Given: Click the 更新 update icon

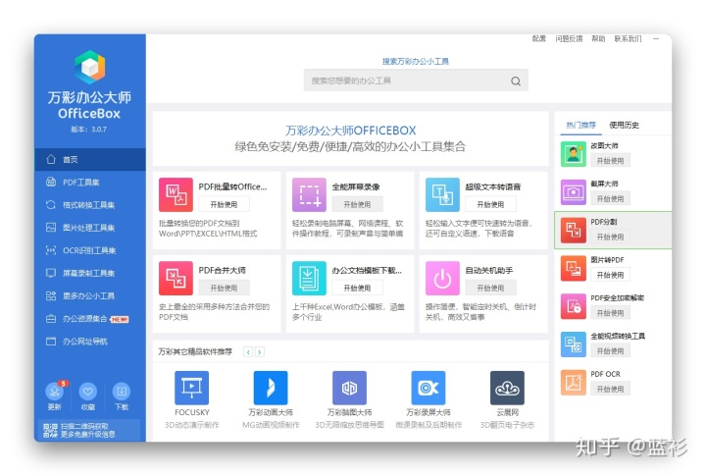Looking at the screenshot, I should 55,392.
